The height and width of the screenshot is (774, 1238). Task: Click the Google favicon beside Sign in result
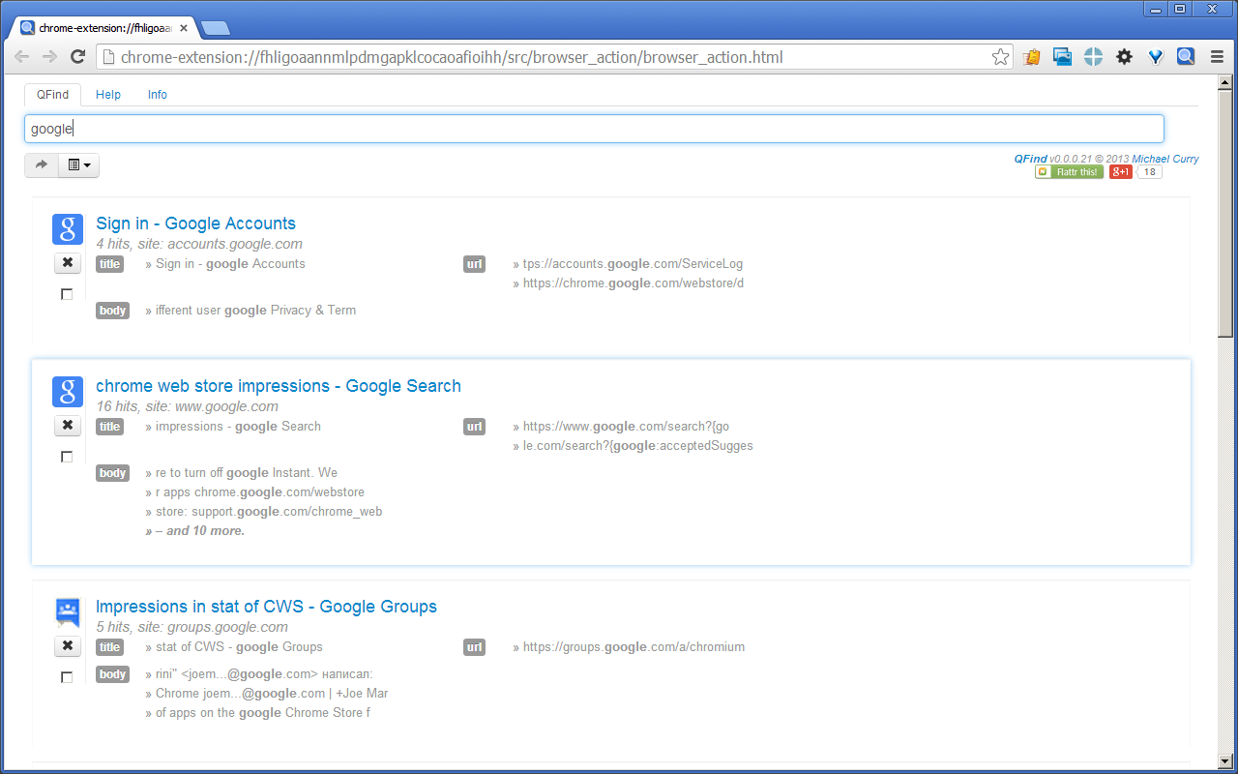coord(67,229)
